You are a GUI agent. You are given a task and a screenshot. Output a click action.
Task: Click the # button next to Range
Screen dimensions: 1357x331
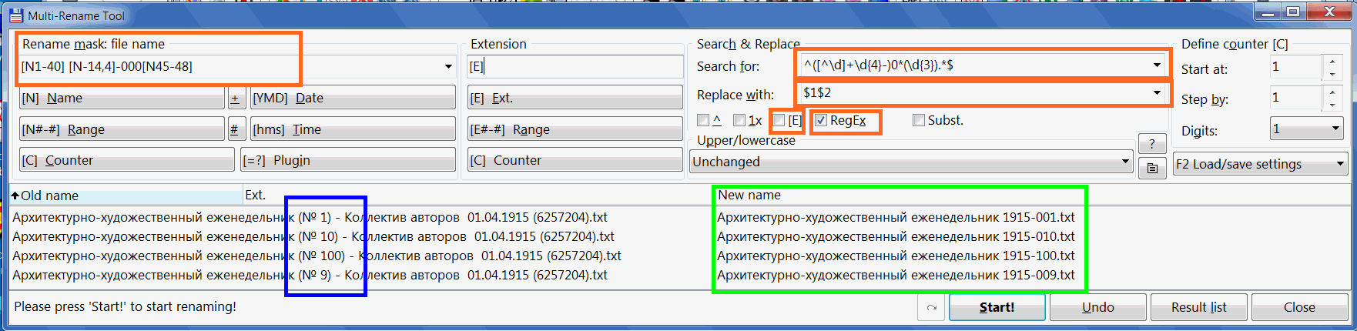point(233,130)
